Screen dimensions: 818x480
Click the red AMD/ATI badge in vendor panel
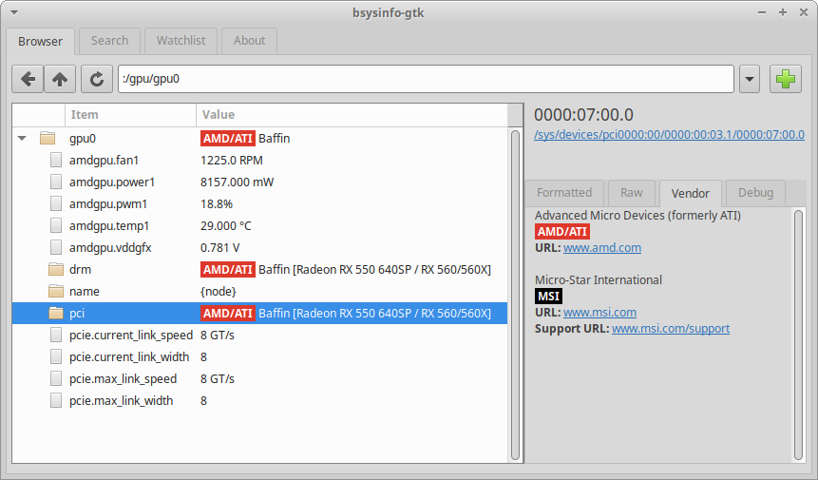tap(561, 232)
